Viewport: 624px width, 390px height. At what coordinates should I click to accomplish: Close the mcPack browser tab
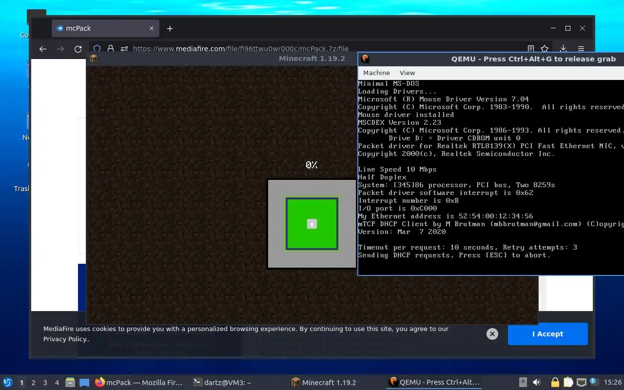click(152, 28)
